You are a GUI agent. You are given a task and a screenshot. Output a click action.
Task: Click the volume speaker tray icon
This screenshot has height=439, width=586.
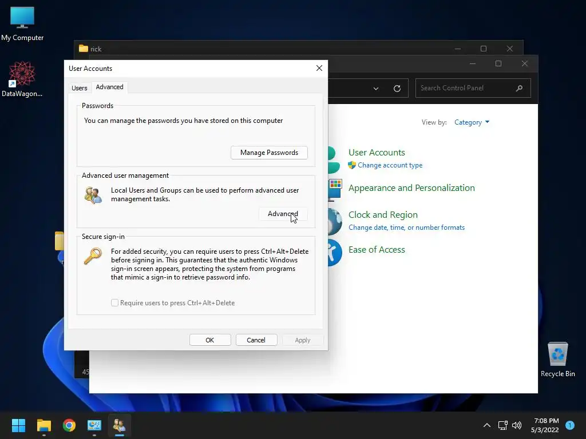517,425
